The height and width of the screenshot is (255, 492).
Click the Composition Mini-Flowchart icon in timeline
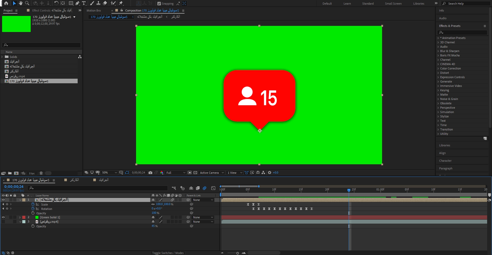coord(174,188)
